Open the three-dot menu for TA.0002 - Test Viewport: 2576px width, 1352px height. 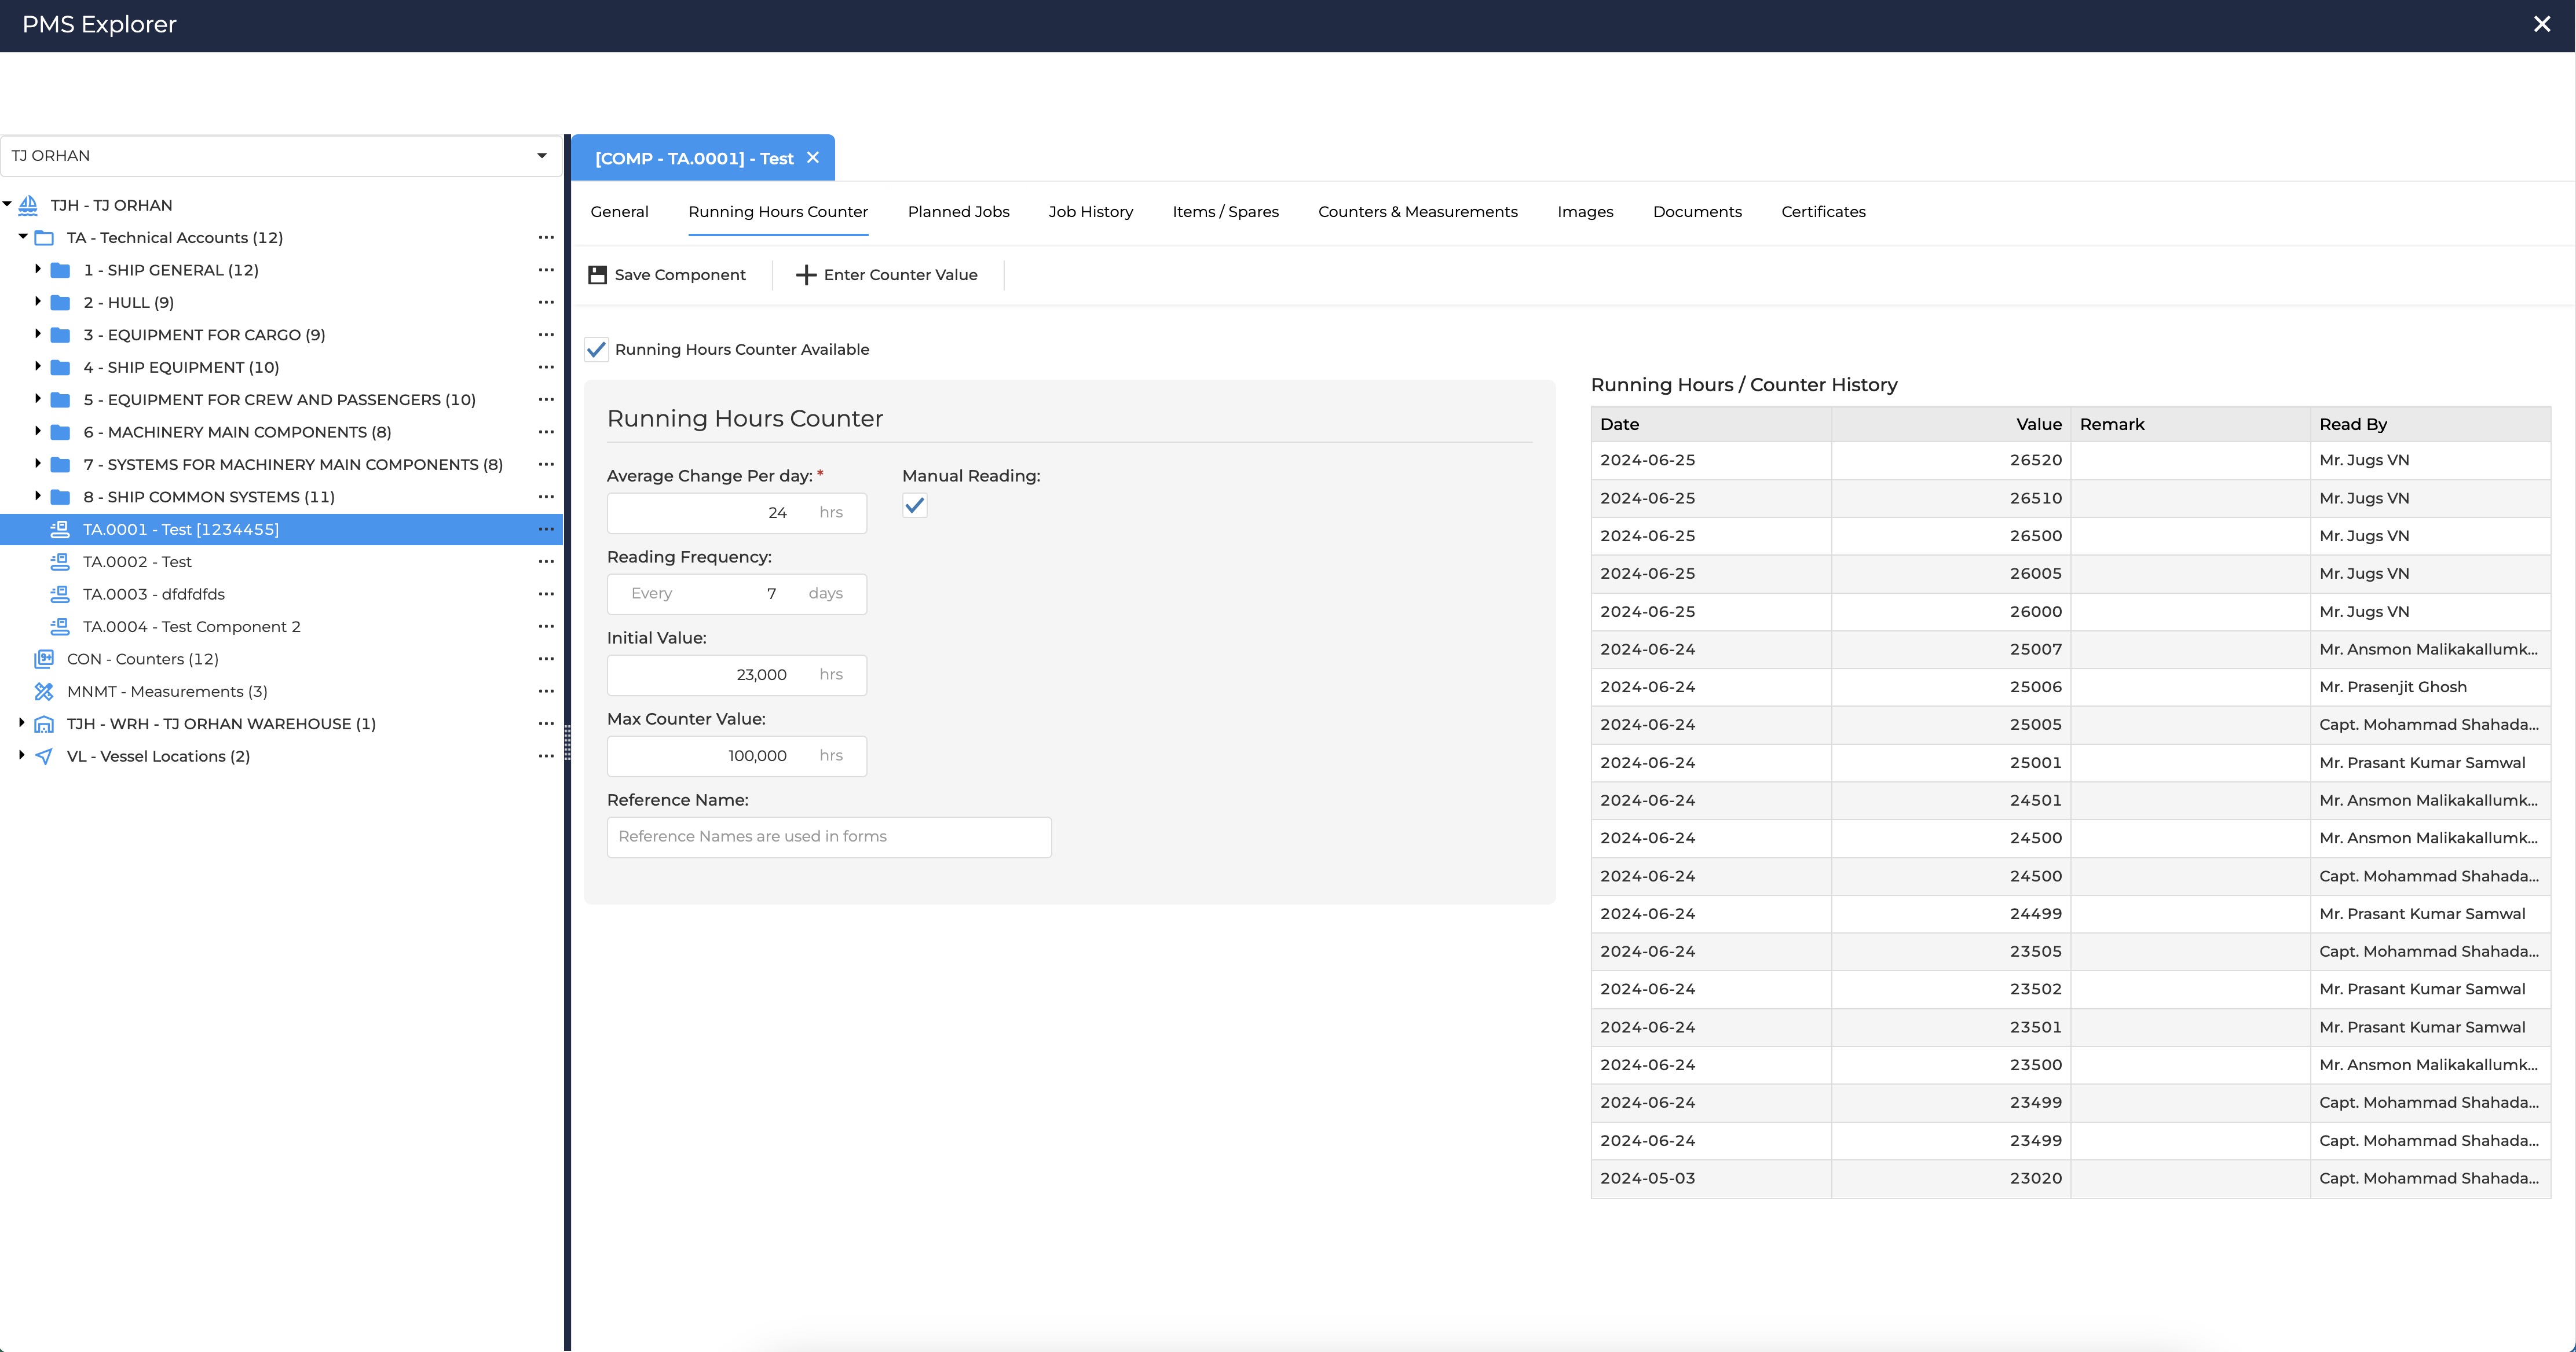coord(546,561)
